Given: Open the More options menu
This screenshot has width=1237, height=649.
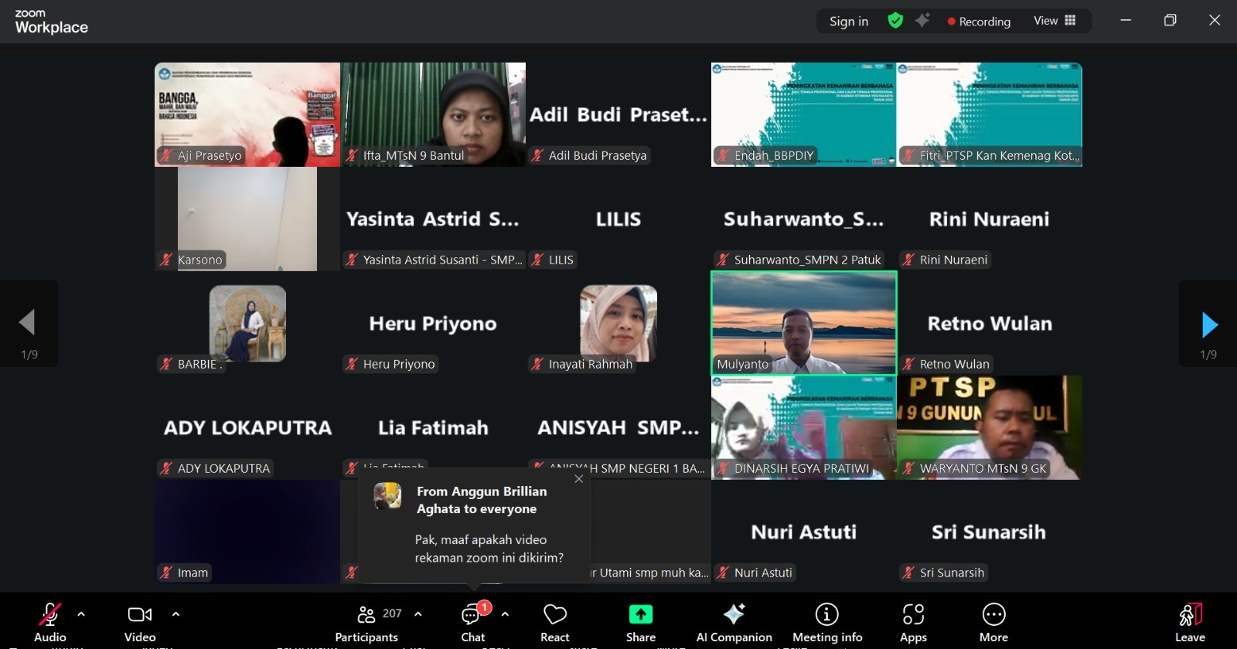Looking at the screenshot, I should coord(993,622).
